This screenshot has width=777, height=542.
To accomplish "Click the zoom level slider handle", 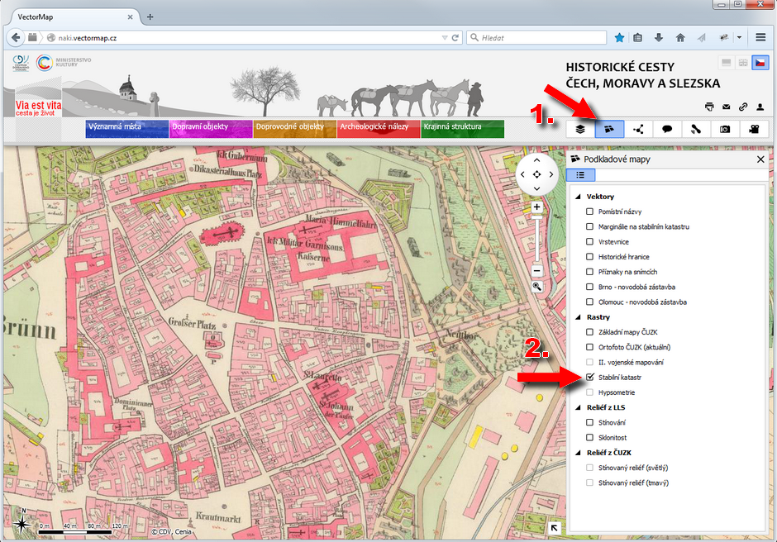I will 536,217.
